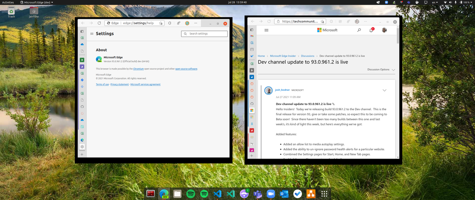Open the blue checkmark To Do sidebar tab
This screenshot has width=475, height=200.
click(x=252, y=56)
